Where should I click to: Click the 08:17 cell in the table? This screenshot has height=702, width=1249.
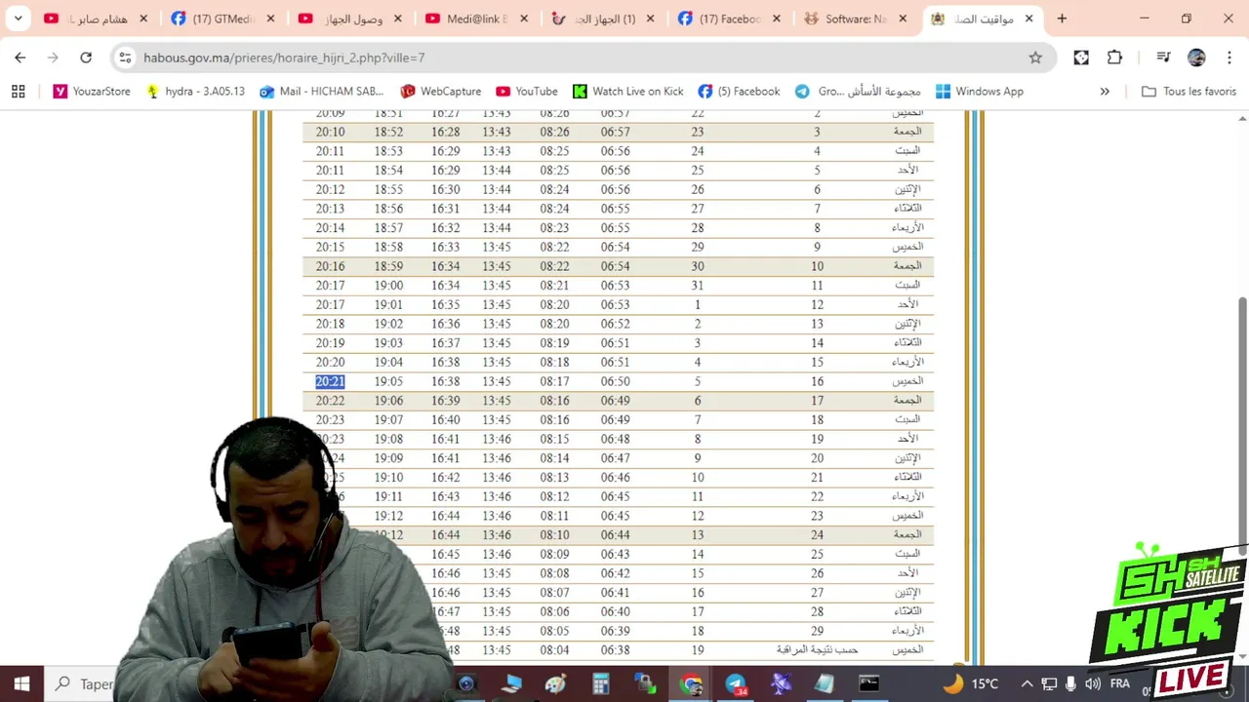point(554,381)
